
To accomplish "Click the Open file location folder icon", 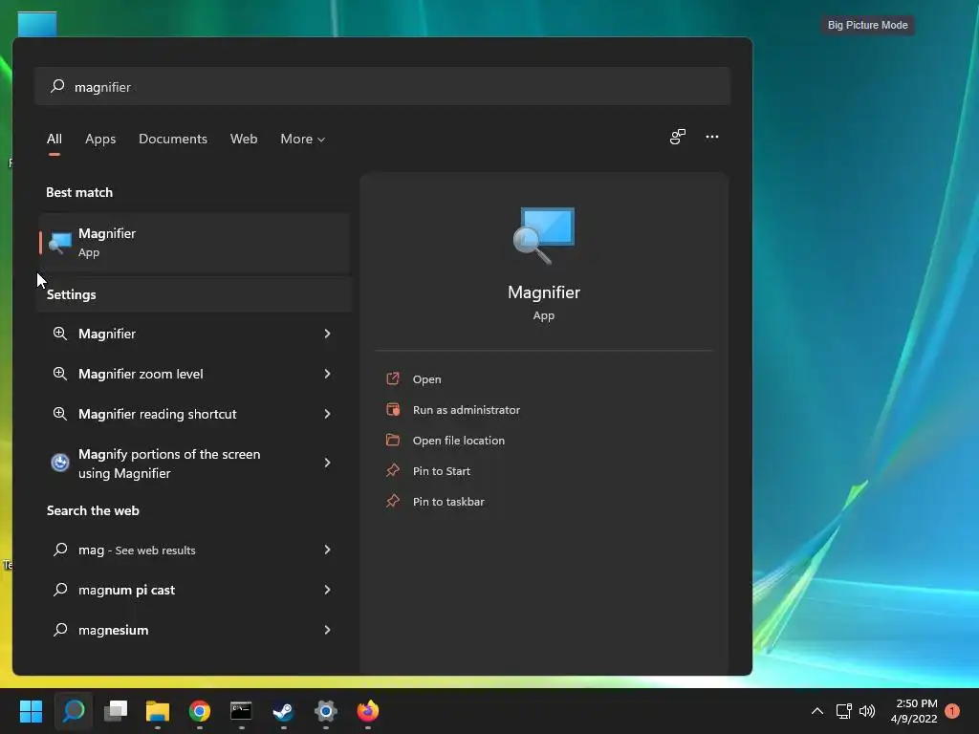I will [393, 440].
